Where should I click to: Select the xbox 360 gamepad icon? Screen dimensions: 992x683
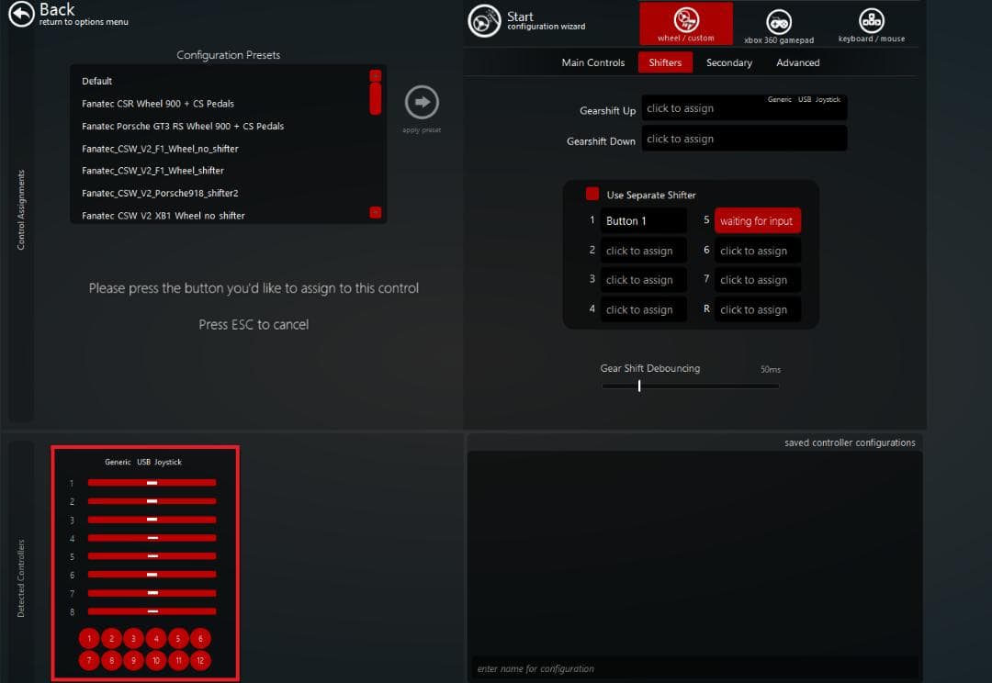click(x=779, y=22)
